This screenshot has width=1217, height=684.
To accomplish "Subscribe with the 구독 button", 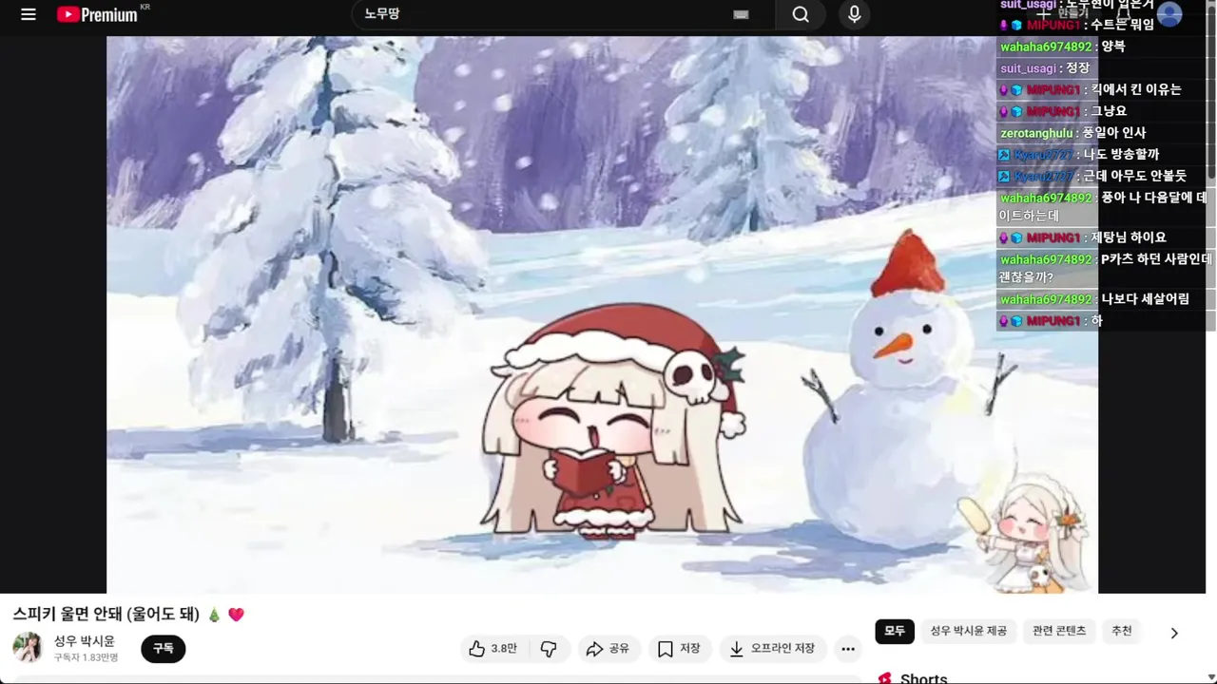I will point(164,649).
